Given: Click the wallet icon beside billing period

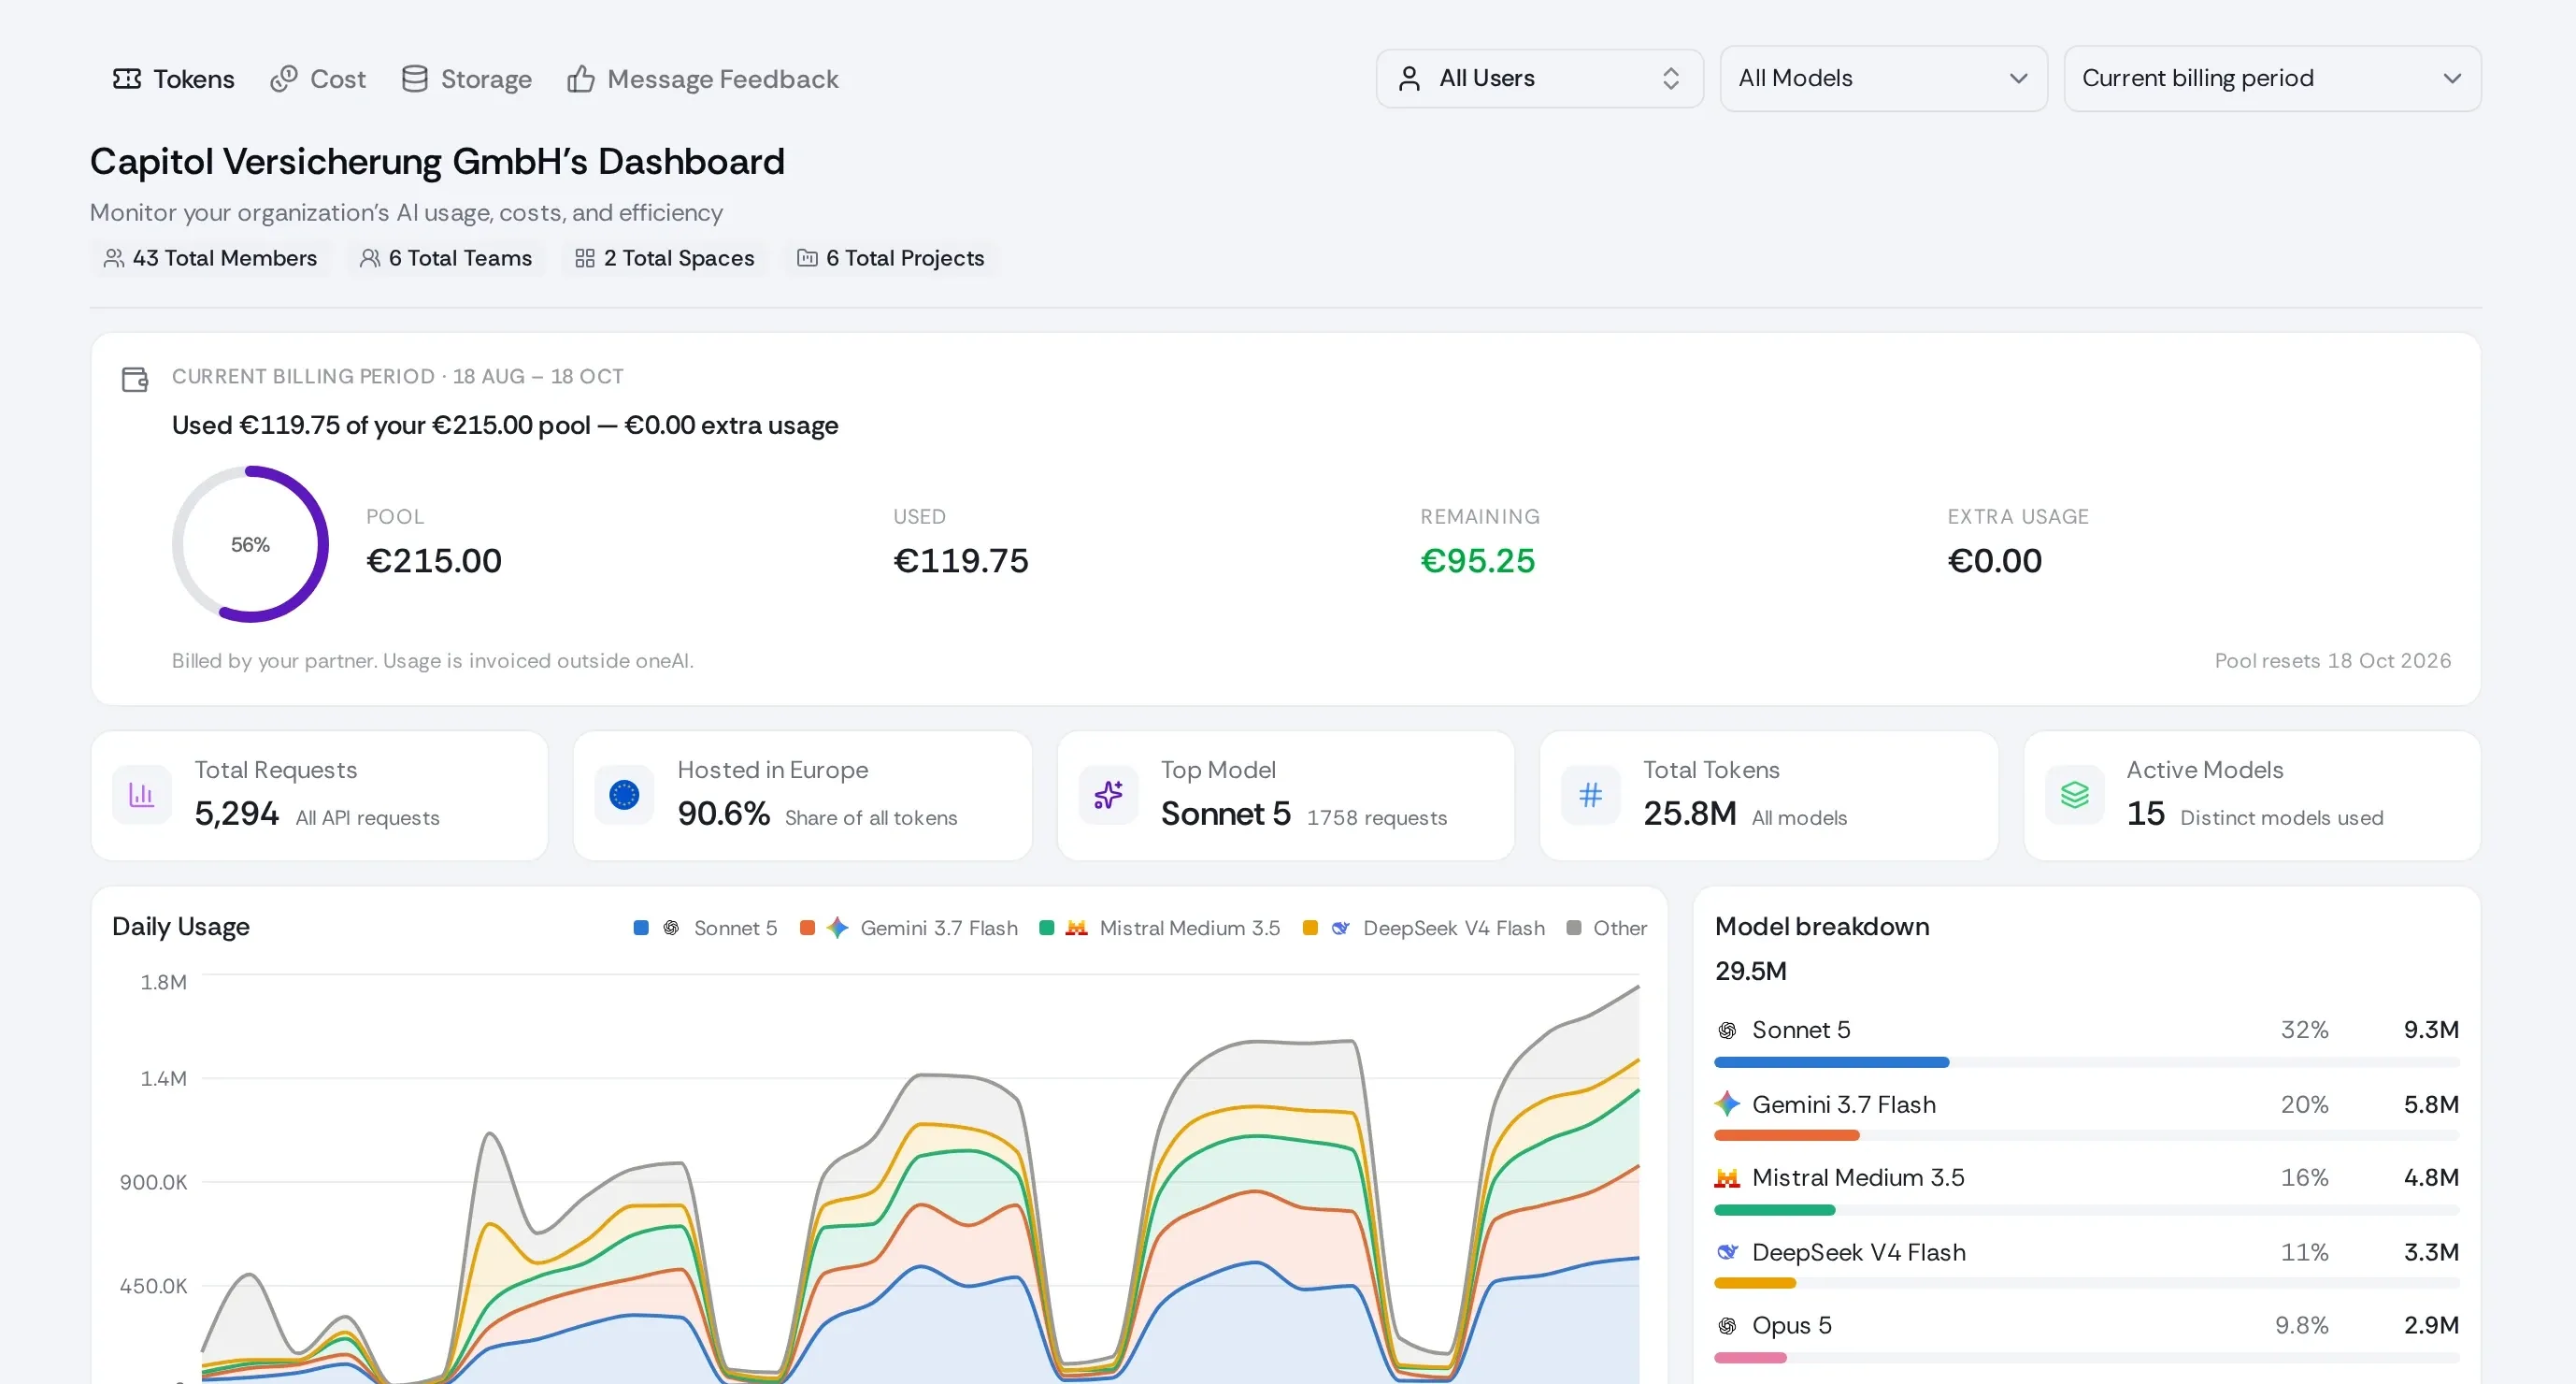Looking at the screenshot, I should coord(135,380).
